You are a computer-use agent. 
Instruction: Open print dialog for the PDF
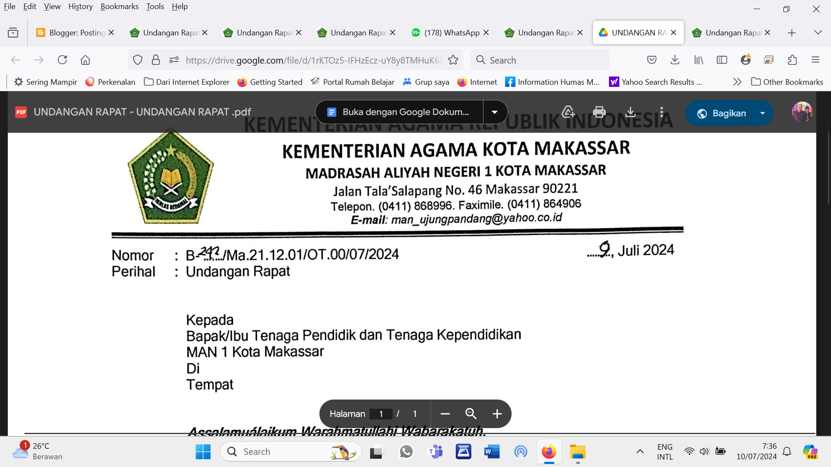[x=599, y=112]
